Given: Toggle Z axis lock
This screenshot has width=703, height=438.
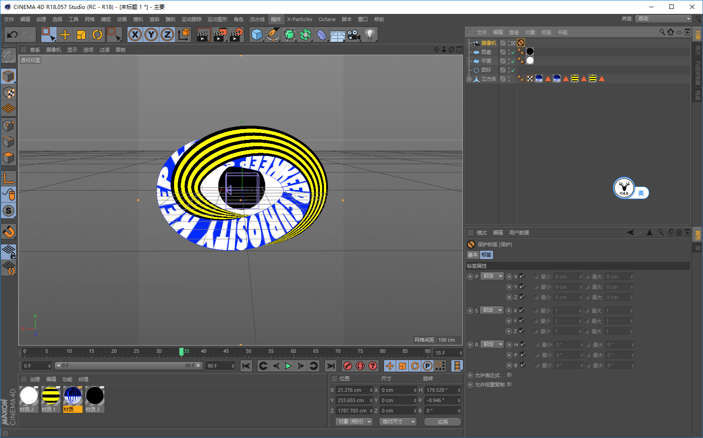Looking at the screenshot, I should point(167,35).
